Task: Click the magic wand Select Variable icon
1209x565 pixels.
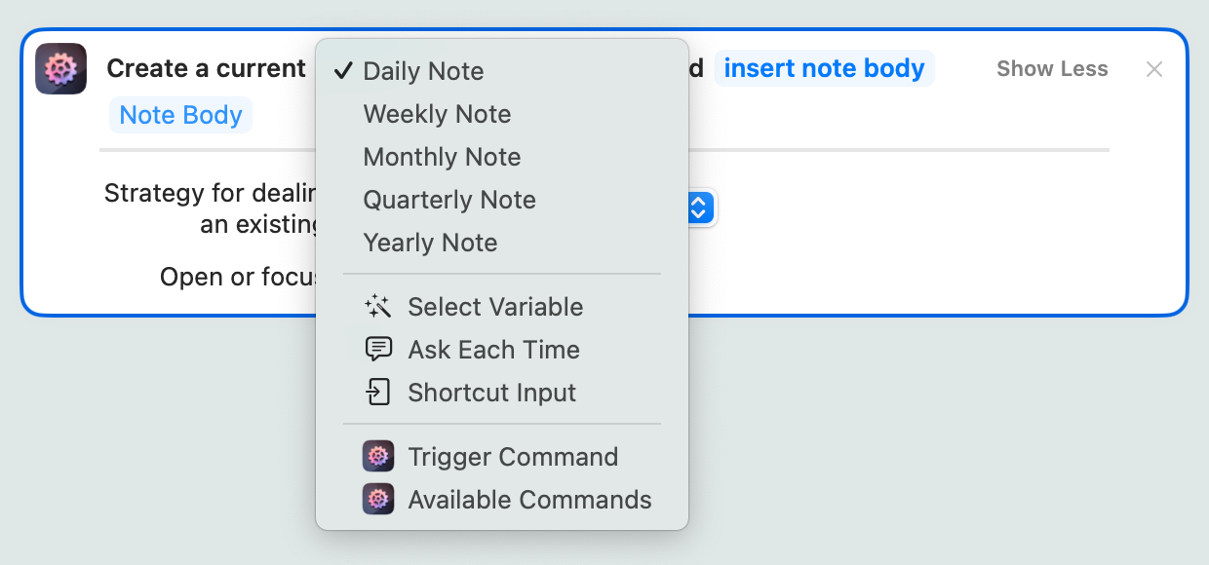Action: click(x=377, y=307)
